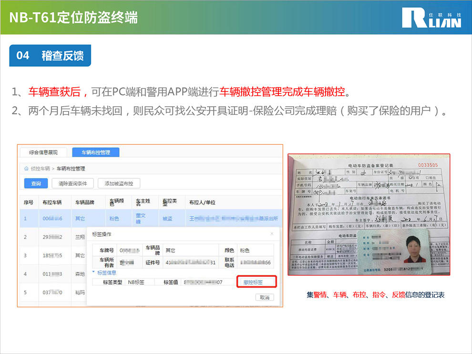This screenshot has height=354, width=472.
Task: Click the 侦控车辆 breadcrumb link
Action: [x=40, y=169]
